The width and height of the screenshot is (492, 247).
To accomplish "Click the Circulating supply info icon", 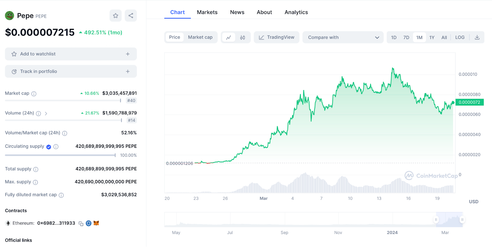I will click(56, 147).
